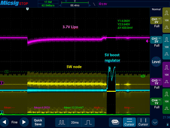Viewport: 170px width, 128px height.
Task: Increase CH2 vertical scale with tall pulse
Action: pyautogui.click(x=166, y=40)
